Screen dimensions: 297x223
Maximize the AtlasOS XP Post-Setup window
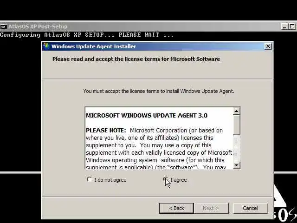pos(292,26)
